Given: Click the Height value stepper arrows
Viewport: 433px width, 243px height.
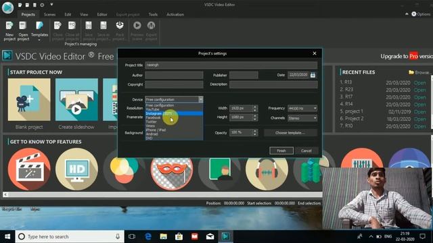Looking at the screenshot, I should pyautogui.click(x=255, y=117).
